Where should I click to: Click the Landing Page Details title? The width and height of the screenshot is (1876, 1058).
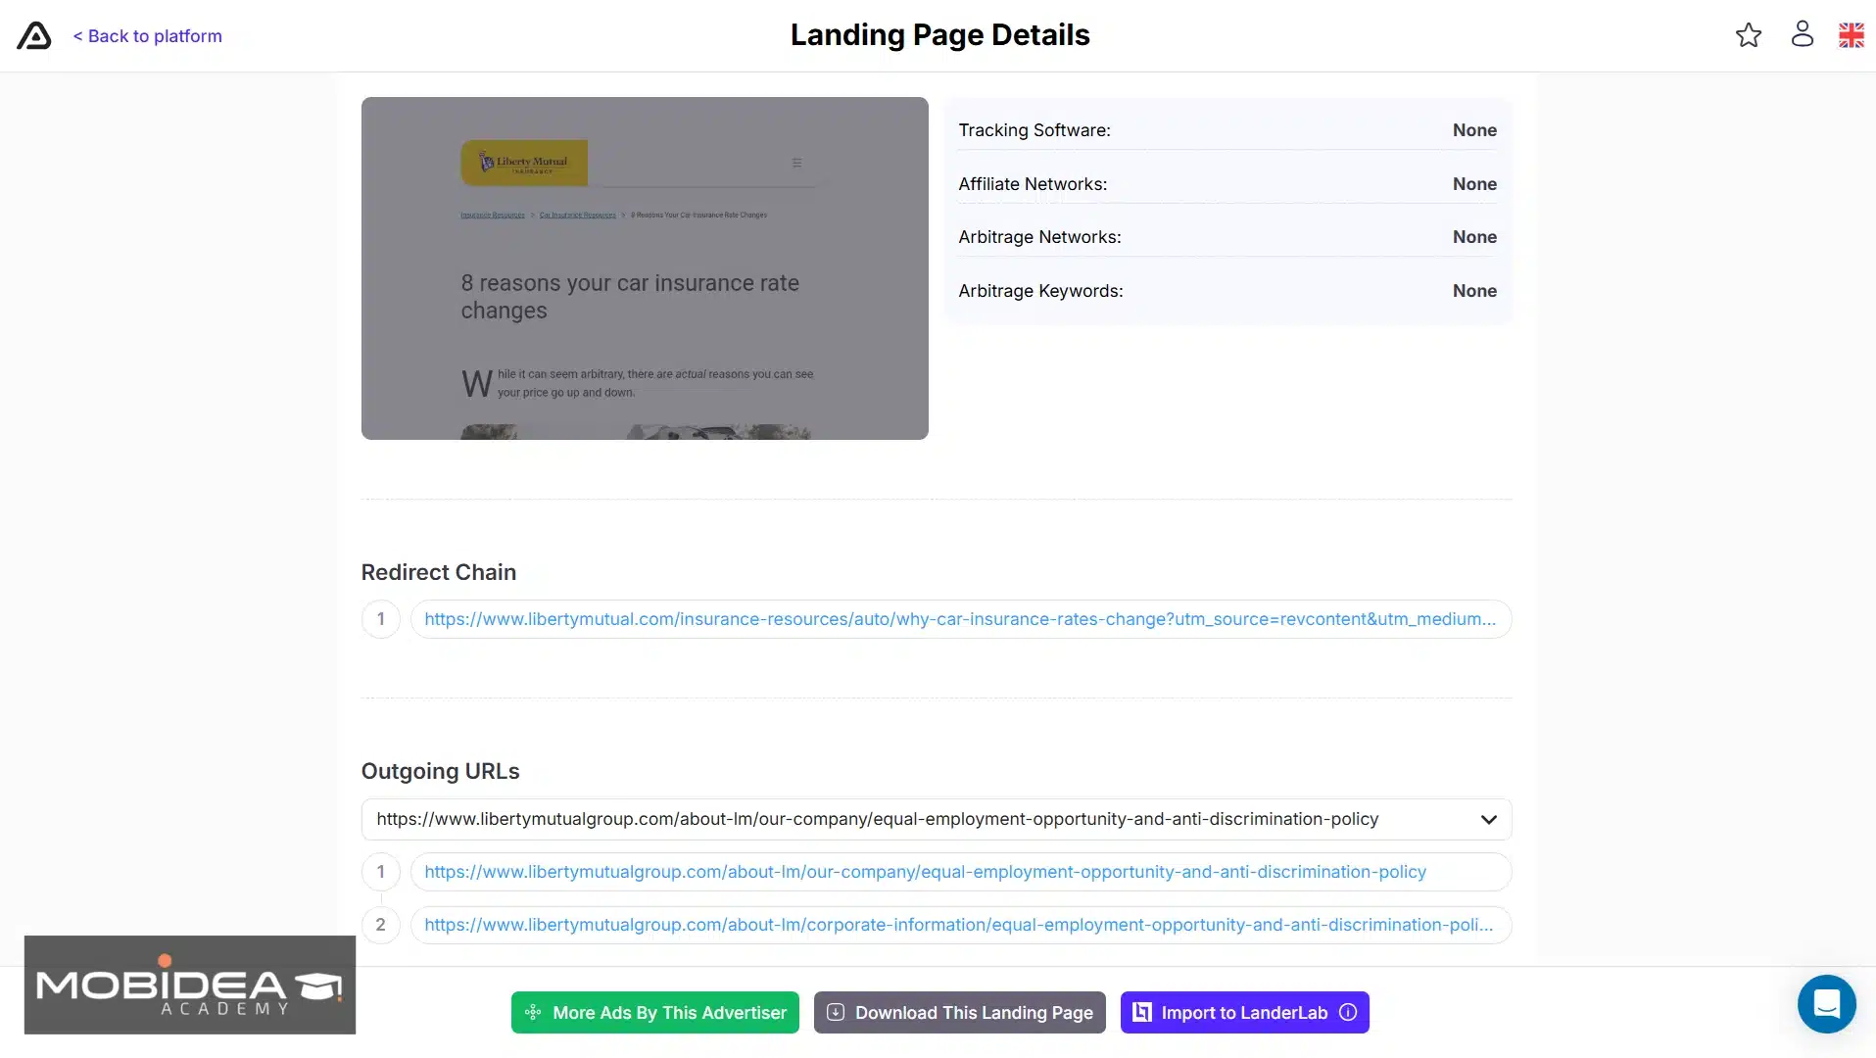[x=940, y=35]
